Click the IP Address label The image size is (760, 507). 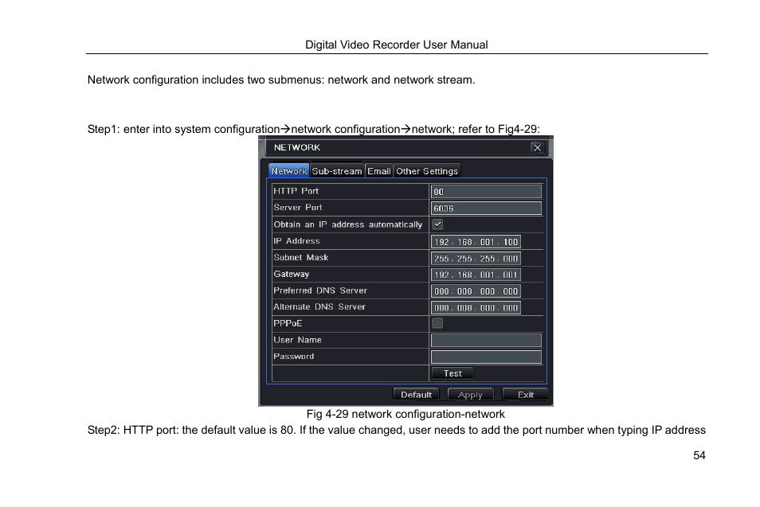pos(296,240)
